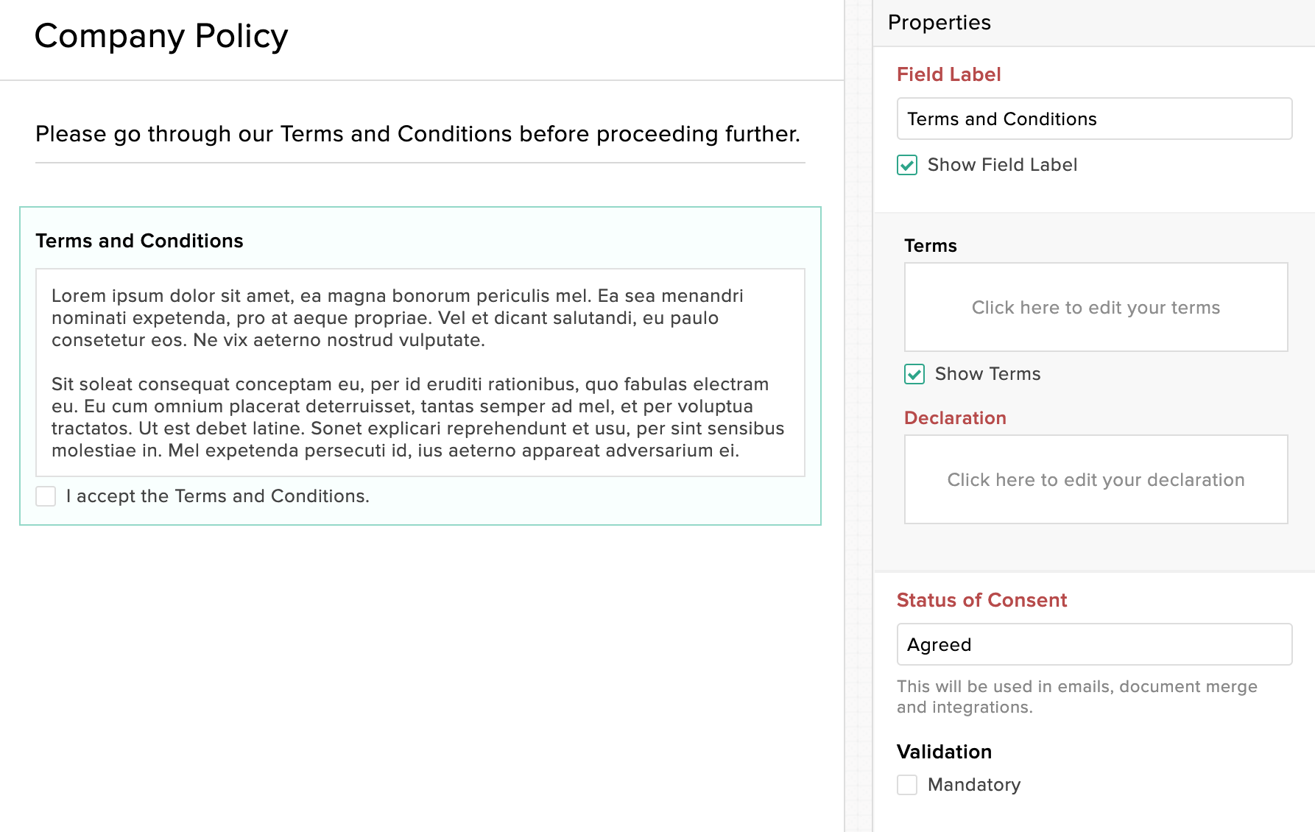Click the Mandatory label text
This screenshot has width=1315, height=832.
(x=974, y=785)
